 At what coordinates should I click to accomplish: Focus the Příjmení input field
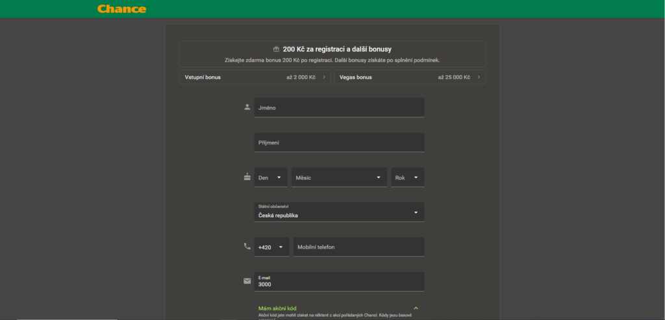pyautogui.click(x=339, y=143)
